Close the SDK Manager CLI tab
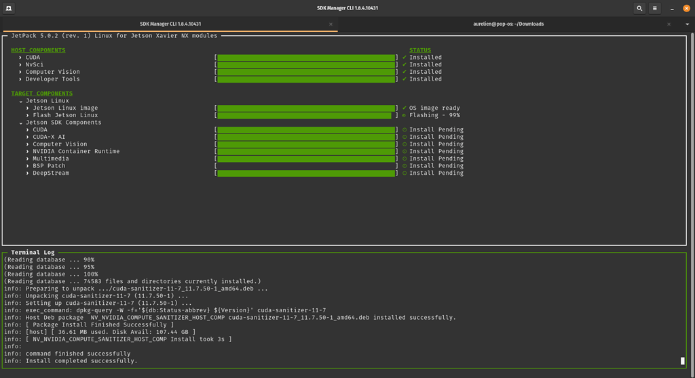This screenshot has width=695, height=378. pos(331,24)
